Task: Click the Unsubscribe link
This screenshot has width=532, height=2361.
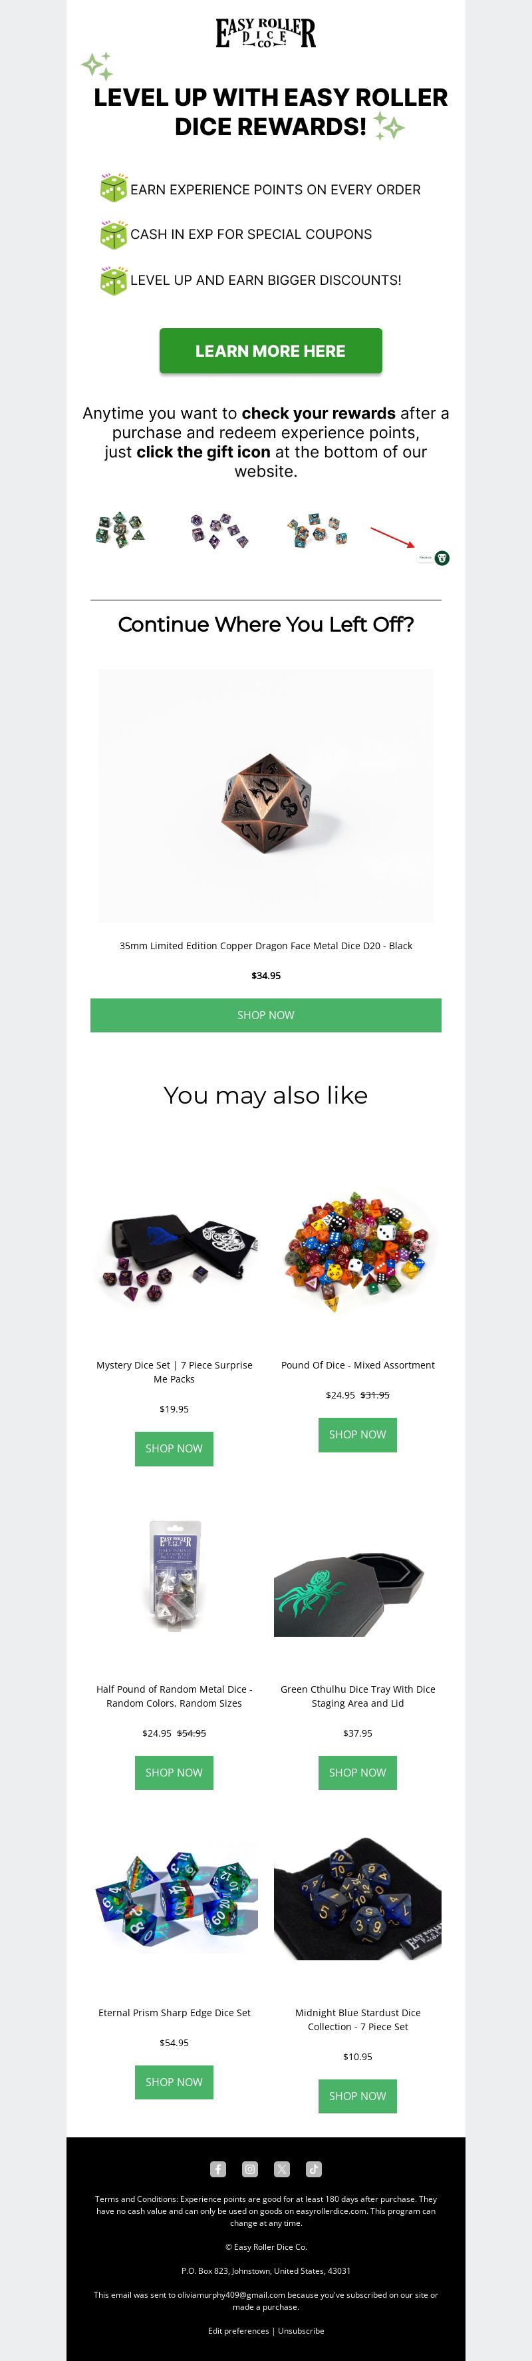Action: pos(301,2331)
